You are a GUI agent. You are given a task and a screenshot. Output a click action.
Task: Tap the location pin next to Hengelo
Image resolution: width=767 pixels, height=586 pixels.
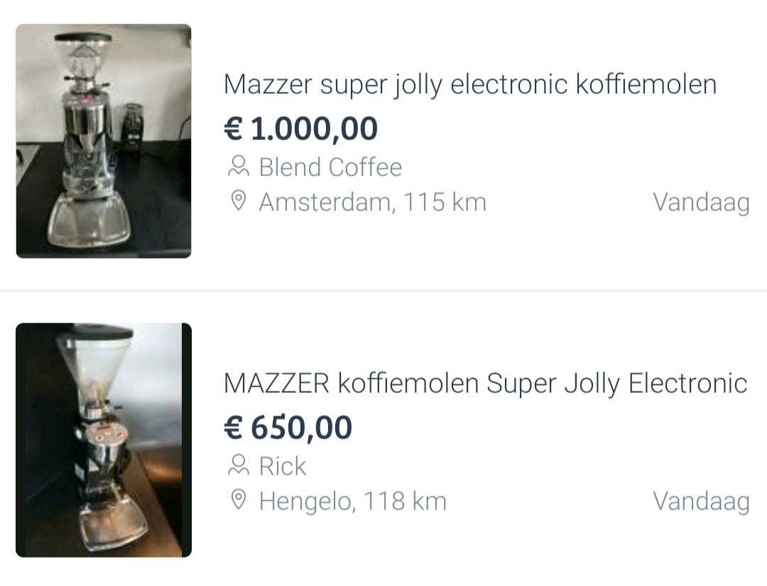pyautogui.click(x=239, y=501)
